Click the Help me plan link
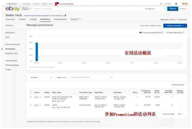This screenshot has width=192, height=129. click(156, 26)
